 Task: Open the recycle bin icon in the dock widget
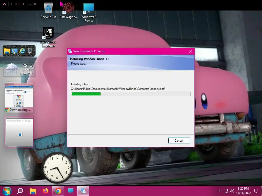tap(30, 51)
